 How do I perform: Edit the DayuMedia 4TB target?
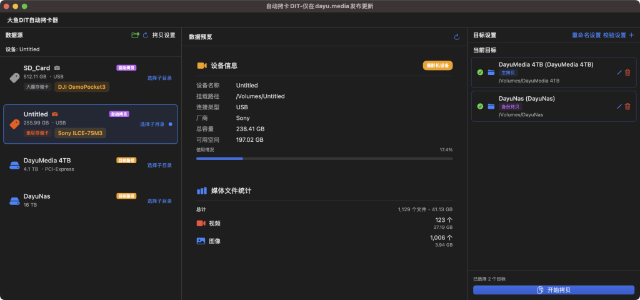point(619,72)
